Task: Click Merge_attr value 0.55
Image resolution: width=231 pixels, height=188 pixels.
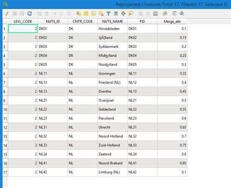Action: coord(172,109)
